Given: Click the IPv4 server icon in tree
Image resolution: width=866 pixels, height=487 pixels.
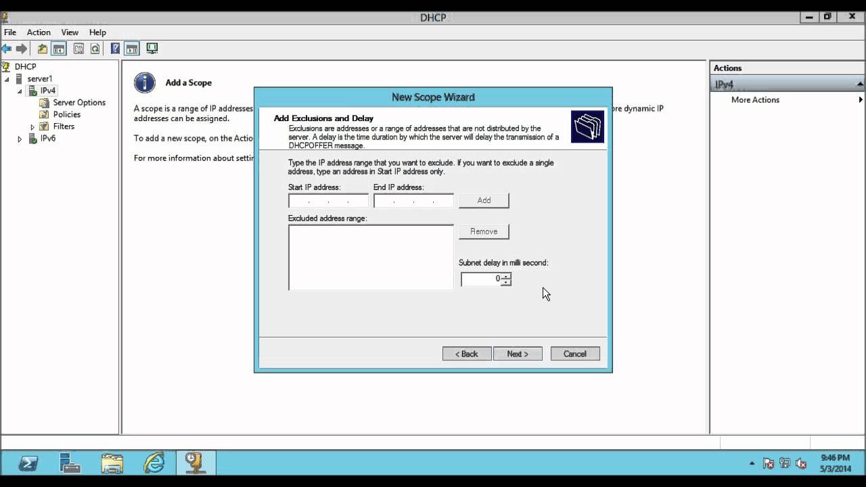Looking at the screenshot, I should click(x=32, y=91).
